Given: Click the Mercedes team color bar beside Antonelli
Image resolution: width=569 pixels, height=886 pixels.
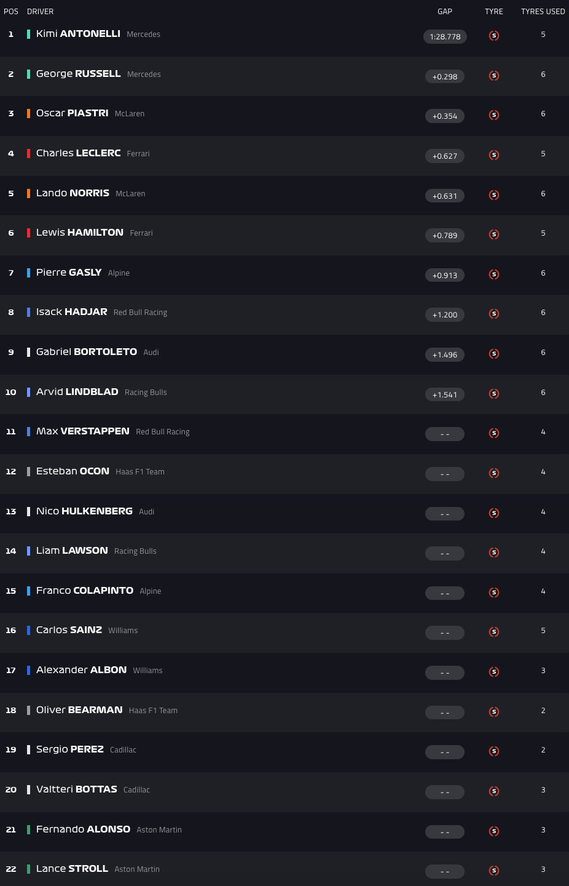Looking at the screenshot, I should point(28,34).
